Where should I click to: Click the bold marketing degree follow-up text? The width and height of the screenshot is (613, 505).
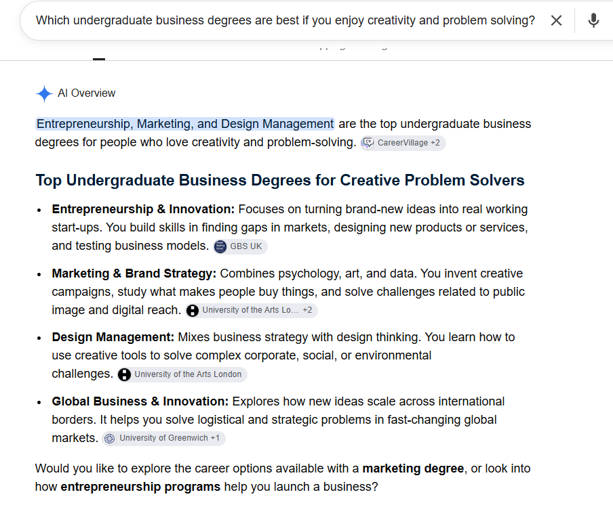pos(413,468)
